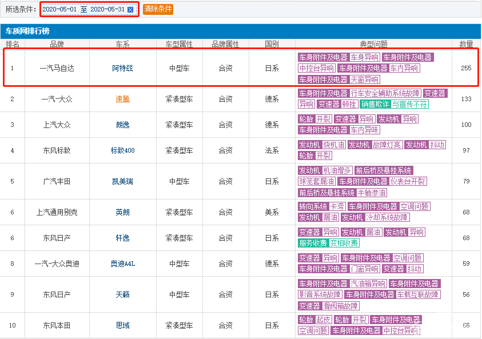The image size is (482, 339).
Task: Open the 标致408 series link
Action: pyautogui.click(x=122, y=150)
